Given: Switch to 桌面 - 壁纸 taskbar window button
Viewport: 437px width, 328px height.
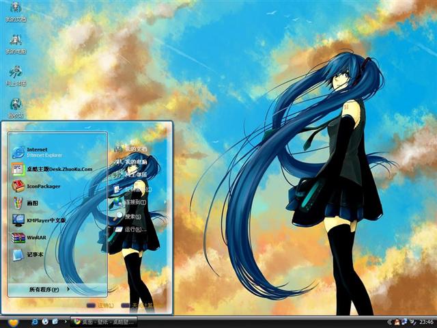Looking at the screenshot, I should 104,322.
